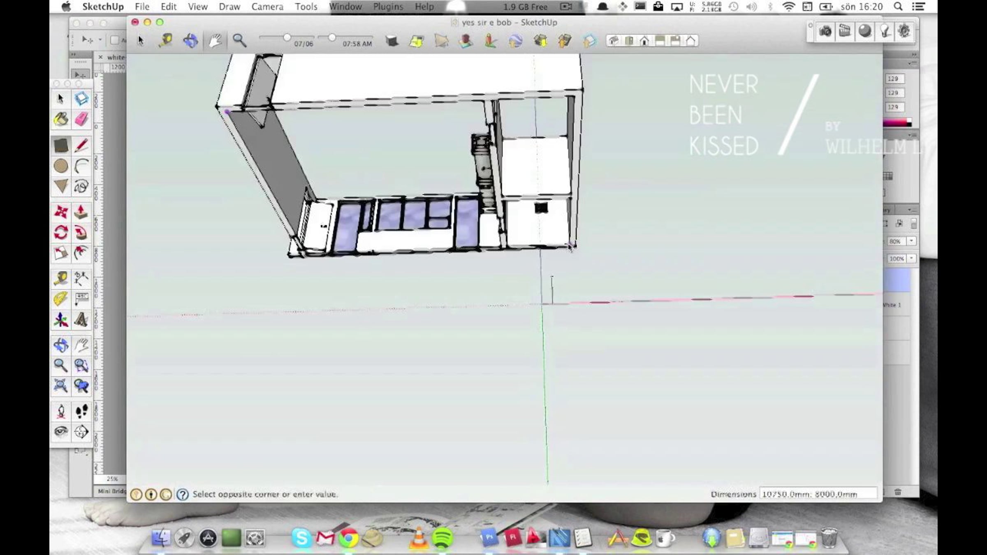Select the Eraser tool in tool palette
Viewport: 987px width, 555px height.
click(81, 119)
